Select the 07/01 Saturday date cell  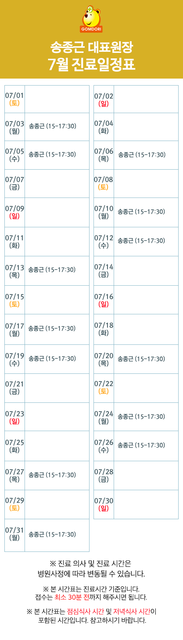point(15,99)
